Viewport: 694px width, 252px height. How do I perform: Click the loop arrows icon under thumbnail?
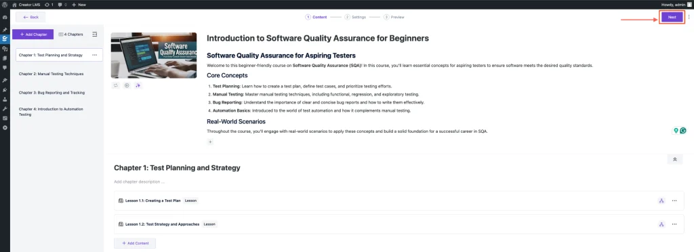tap(116, 85)
